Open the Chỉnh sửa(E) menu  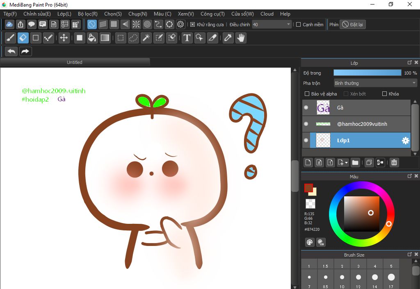[x=37, y=14]
